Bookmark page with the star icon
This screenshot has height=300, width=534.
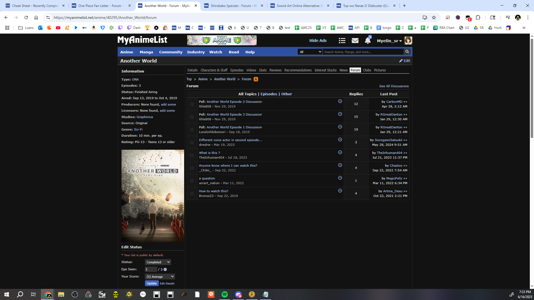(434, 17)
